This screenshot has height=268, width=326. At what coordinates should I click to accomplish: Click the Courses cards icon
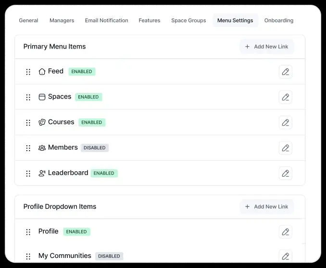(x=42, y=122)
